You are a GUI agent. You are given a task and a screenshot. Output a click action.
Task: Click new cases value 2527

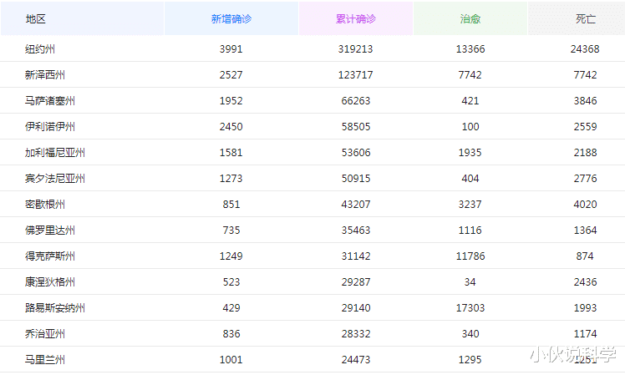click(x=231, y=75)
